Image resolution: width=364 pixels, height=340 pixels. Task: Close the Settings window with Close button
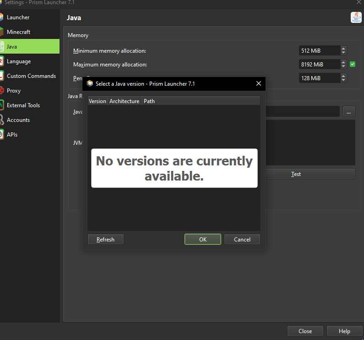[x=305, y=331]
